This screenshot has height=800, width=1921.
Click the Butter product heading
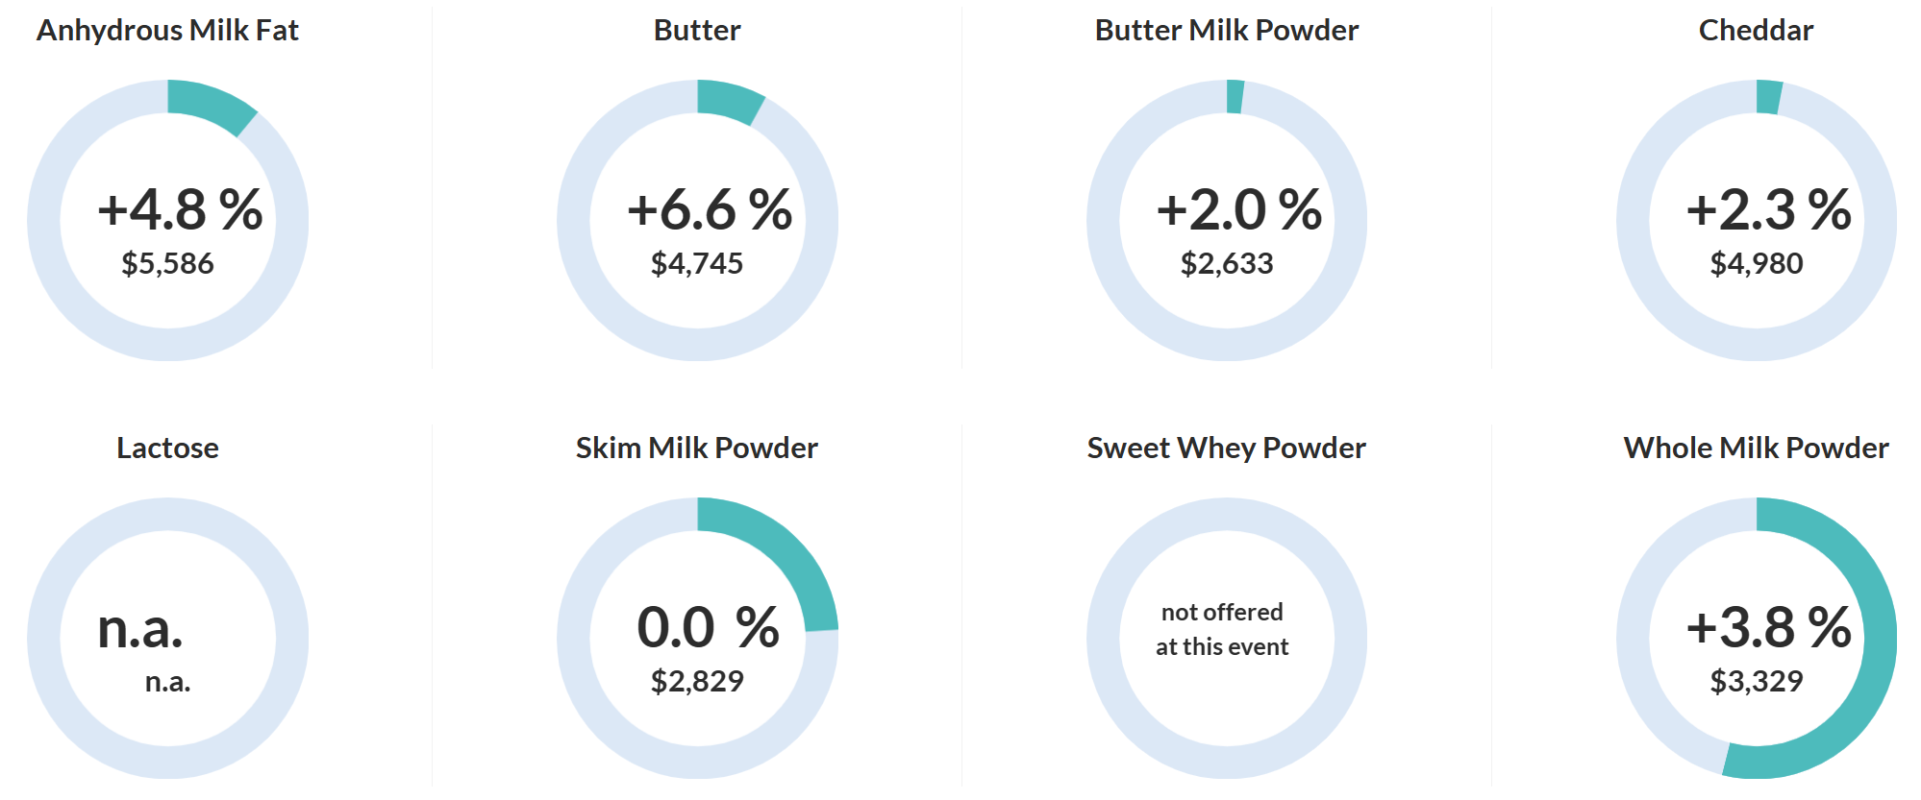[697, 31]
